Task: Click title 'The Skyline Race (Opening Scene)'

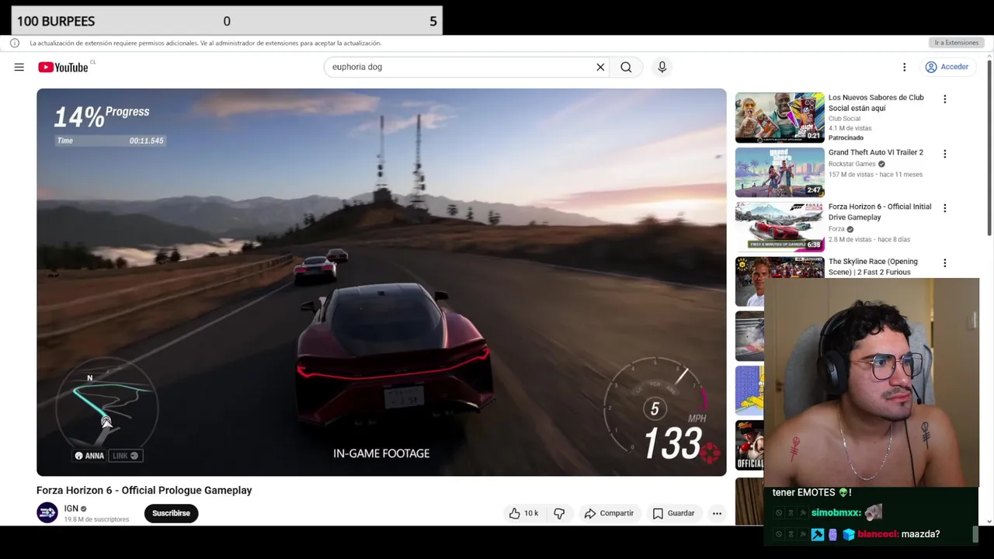Action: tap(873, 266)
